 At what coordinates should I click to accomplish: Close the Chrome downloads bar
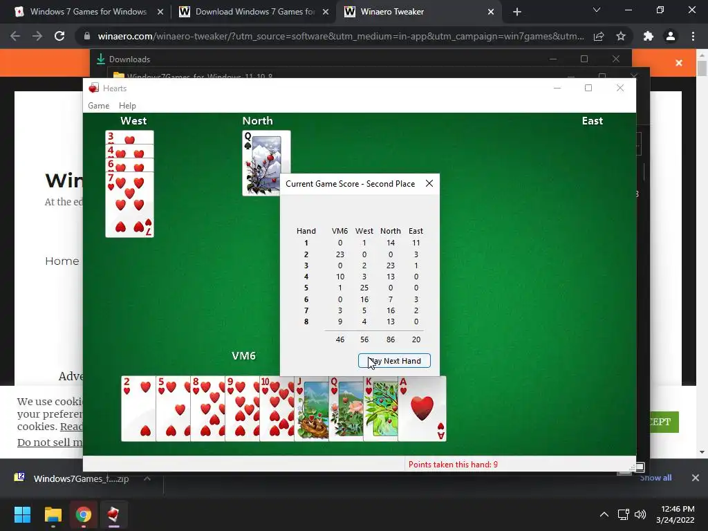click(x=696, y=478)
